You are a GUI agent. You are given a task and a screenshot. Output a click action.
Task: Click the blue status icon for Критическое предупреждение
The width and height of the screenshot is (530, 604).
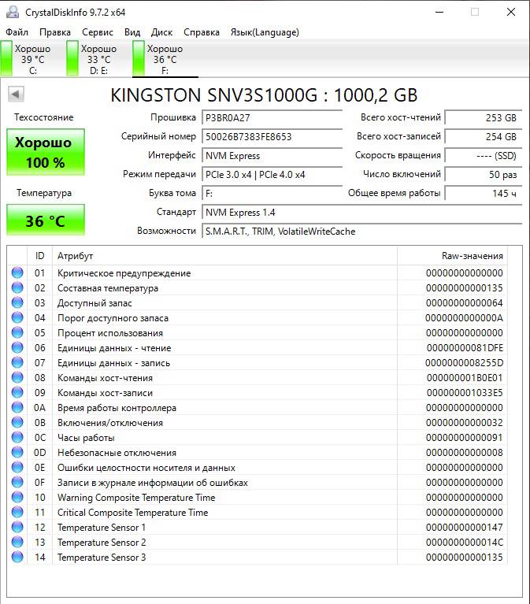coord(17,273)
